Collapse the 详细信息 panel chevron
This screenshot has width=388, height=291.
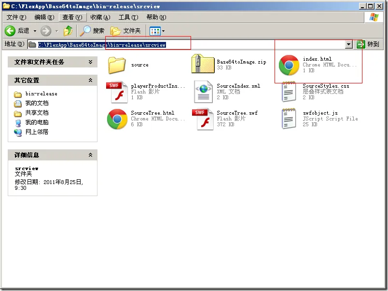pyautogui.click(x=91, y=155)
